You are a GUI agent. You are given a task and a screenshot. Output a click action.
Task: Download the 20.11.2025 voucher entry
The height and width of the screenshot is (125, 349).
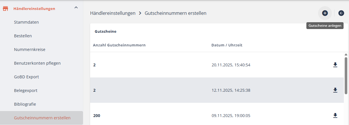[335, 65]
